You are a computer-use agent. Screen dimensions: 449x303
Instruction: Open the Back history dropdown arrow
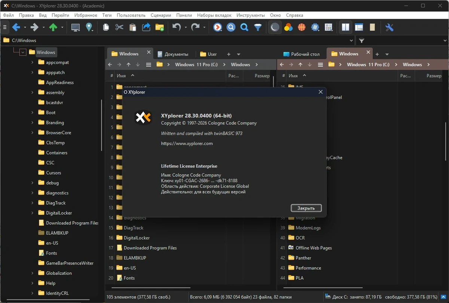(x=25, y=27)
